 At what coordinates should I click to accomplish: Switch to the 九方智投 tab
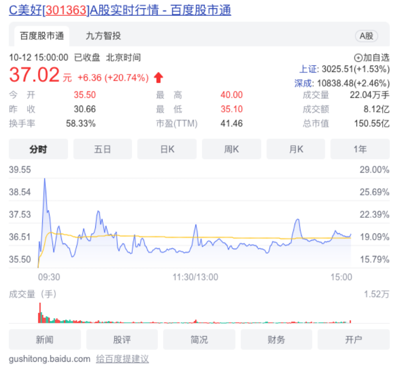[103, 35]
